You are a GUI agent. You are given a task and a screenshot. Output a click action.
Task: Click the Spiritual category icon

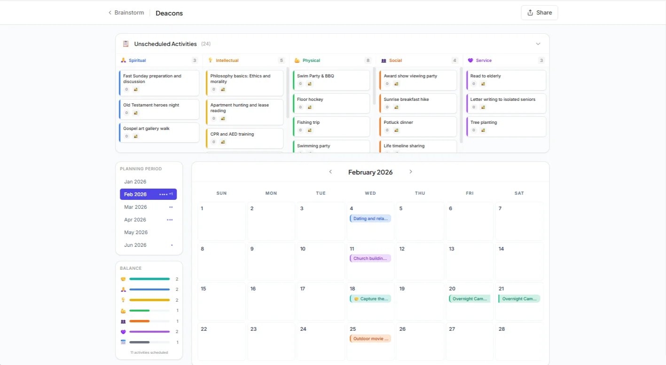coord(123,60)
